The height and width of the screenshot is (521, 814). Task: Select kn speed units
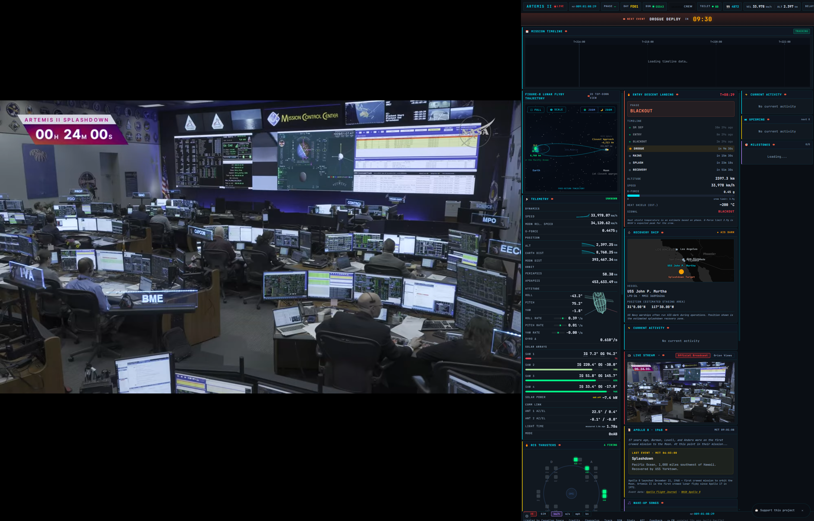pyautogui.click(x=587, y=514)
